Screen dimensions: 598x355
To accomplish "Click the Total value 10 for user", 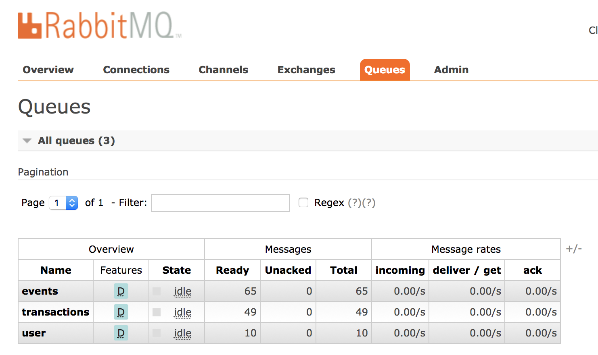I will [362, 333].
